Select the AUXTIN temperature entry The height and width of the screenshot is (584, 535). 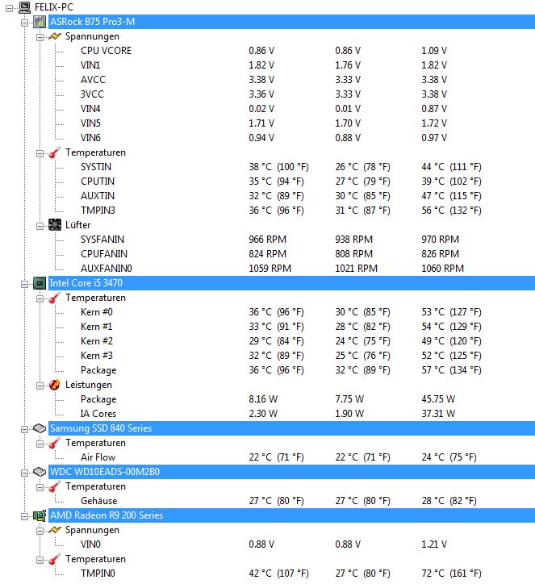(x=98, y=196)
